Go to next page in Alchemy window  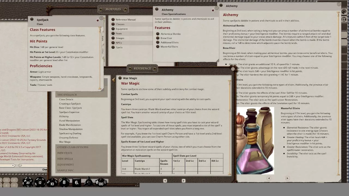(287, 178)
